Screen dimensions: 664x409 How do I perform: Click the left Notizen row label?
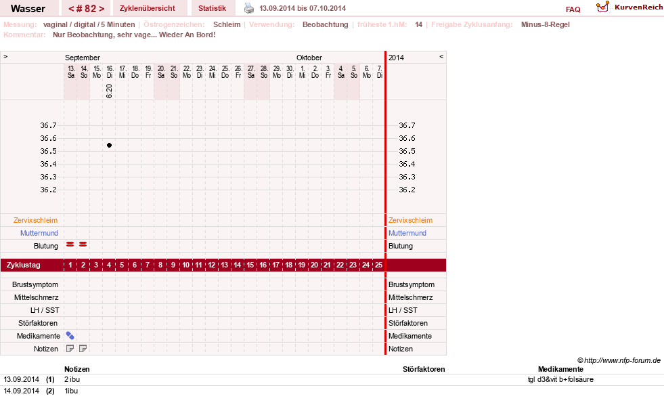(x=46, y=349)
